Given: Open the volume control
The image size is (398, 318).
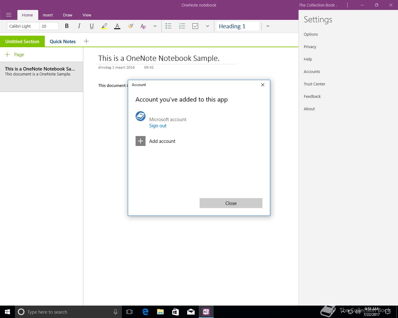Looking at the screenshot, I should point(358,312).
